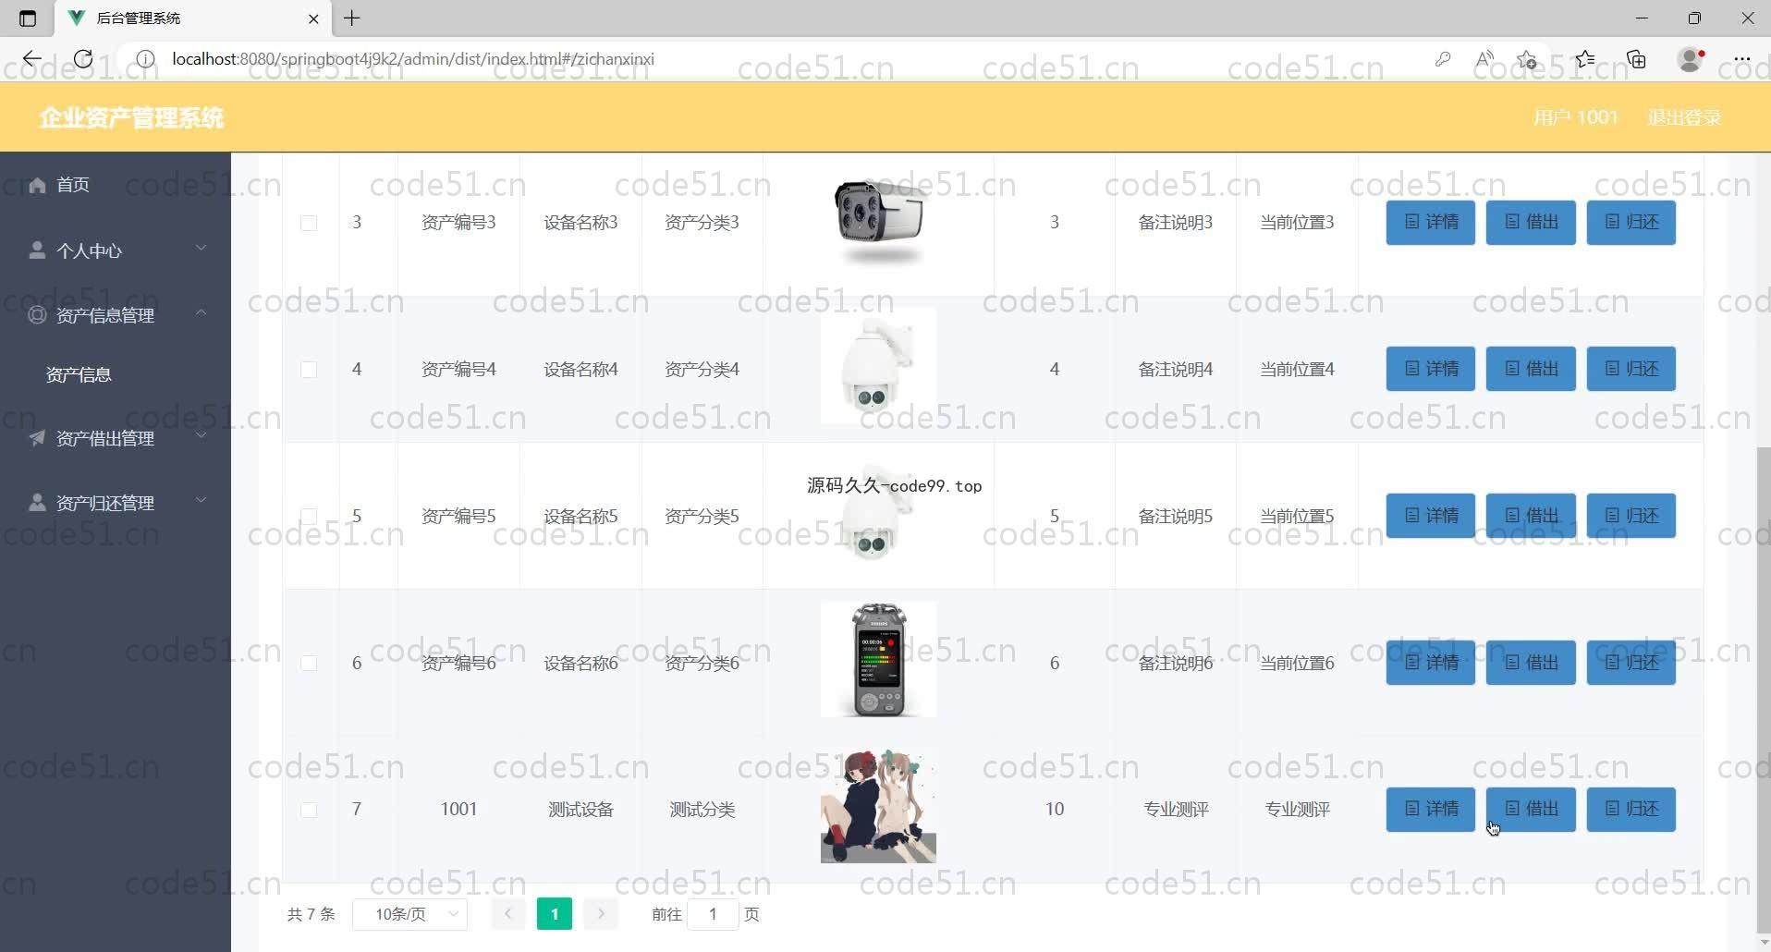Click the home icon beside 首页
1771x952 pixels.
coord(37,185)
